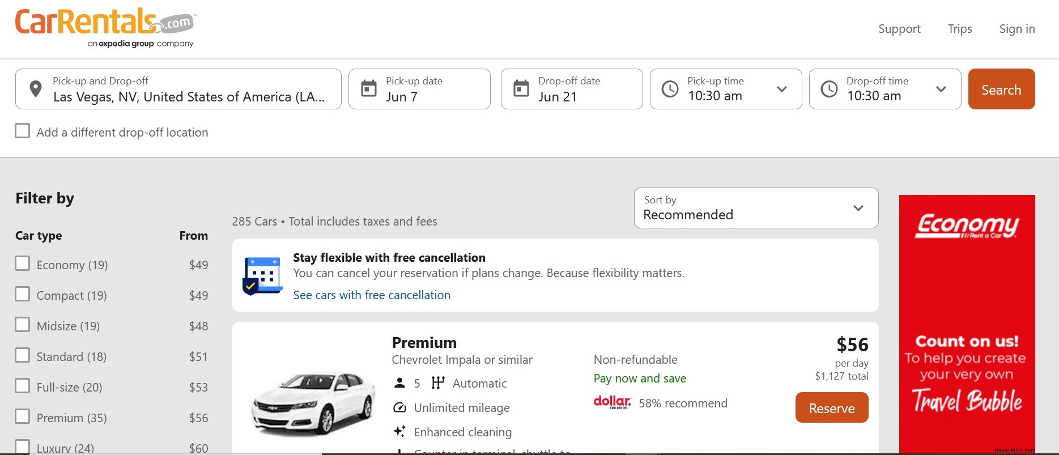Click the pick-up time clock icon

pyautogui.click(x=670, y=89)
